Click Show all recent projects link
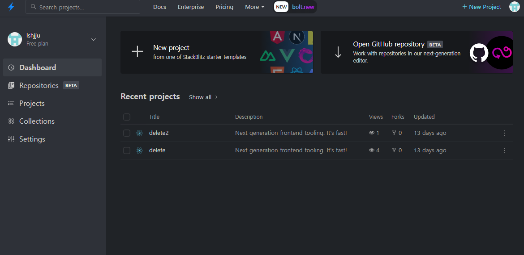Image resolution: width=524 pixels, height=255 pixels. (203, 97)
